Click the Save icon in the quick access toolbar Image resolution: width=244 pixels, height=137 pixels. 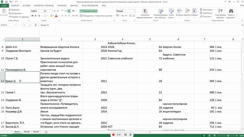pos(6,2)
